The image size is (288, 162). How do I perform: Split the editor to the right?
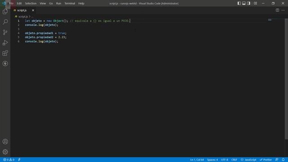[277, 10]
